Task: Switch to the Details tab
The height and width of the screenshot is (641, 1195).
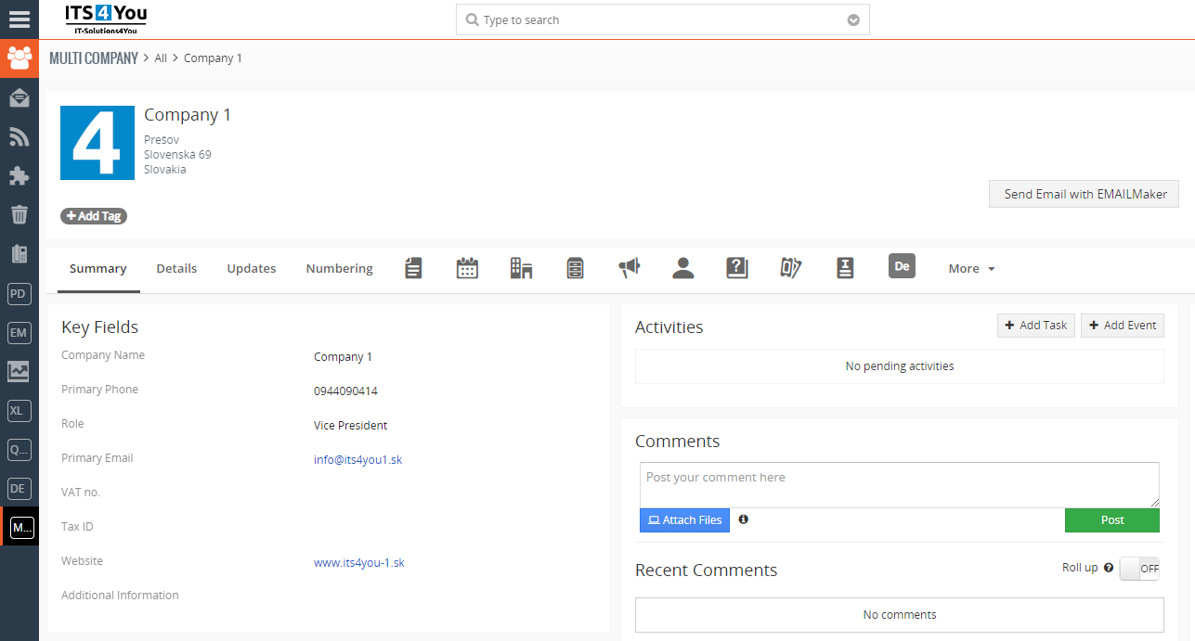Action: [x=176, y=268]
